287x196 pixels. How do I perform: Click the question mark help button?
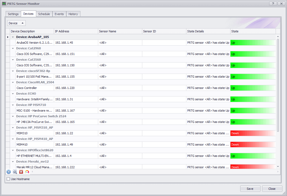click(x=273, y=4)
